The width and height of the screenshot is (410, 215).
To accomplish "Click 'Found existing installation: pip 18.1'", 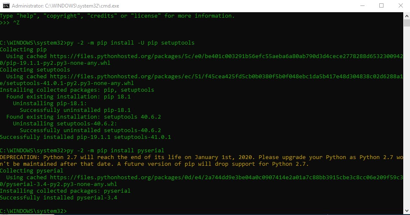I will click(x=69, y=97).
